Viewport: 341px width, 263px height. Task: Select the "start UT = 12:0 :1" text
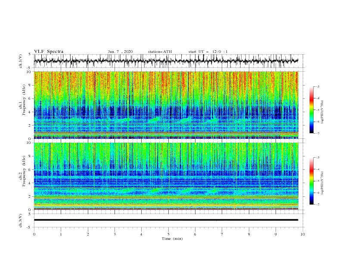coord(208,52)
